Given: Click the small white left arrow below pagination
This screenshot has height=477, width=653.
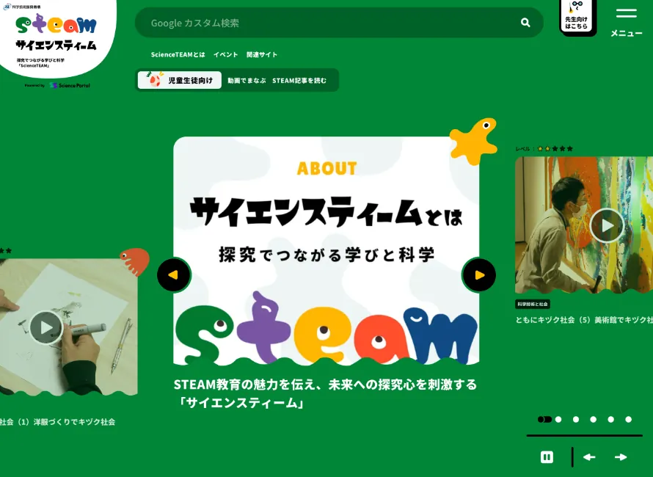Looking at the screenshot, I should 589,457.
